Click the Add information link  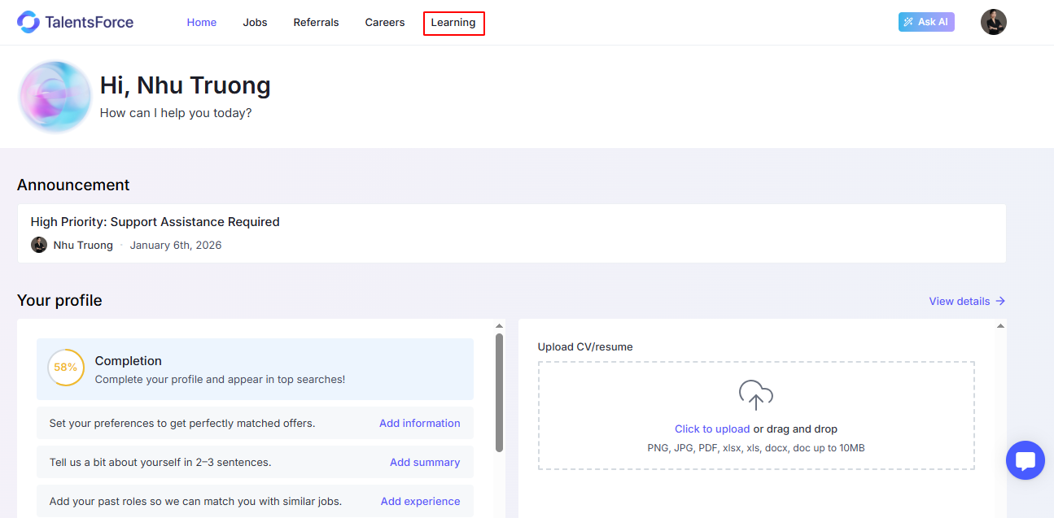[x=420, y=423]
